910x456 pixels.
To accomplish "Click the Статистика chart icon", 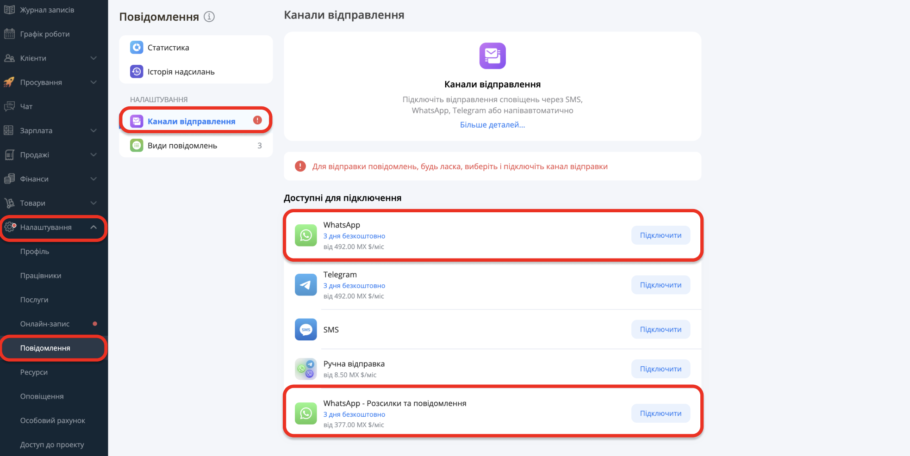I will coord(137,47).
